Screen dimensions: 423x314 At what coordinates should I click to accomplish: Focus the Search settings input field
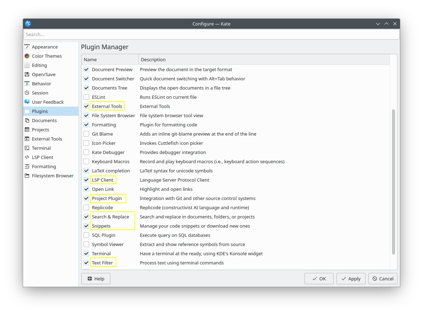(211, 34)
